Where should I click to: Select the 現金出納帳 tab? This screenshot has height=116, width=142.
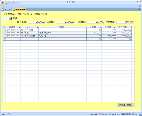(19, 9)
